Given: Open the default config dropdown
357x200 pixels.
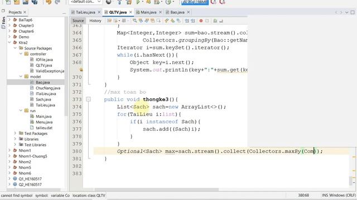Looking at the screenshot, I should pos(85,2).
